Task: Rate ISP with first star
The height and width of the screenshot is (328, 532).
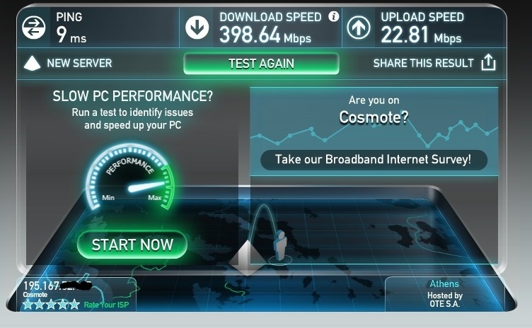Action: 28,304
